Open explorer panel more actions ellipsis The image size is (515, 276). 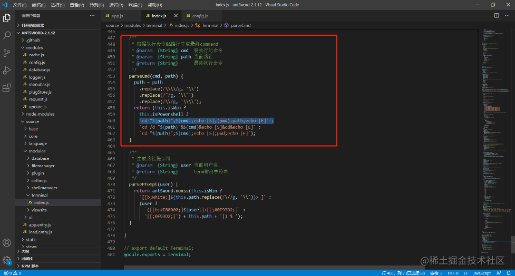pyautogui.click(x=92, y=16)
